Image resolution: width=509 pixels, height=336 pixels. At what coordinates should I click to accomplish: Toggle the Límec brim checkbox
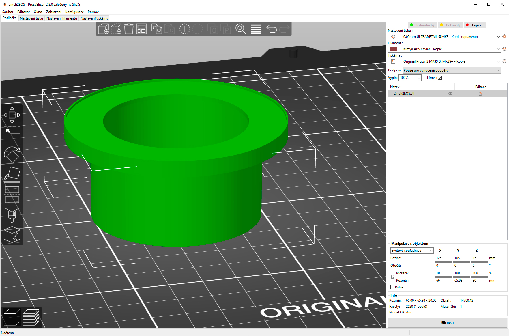point(440,78)
